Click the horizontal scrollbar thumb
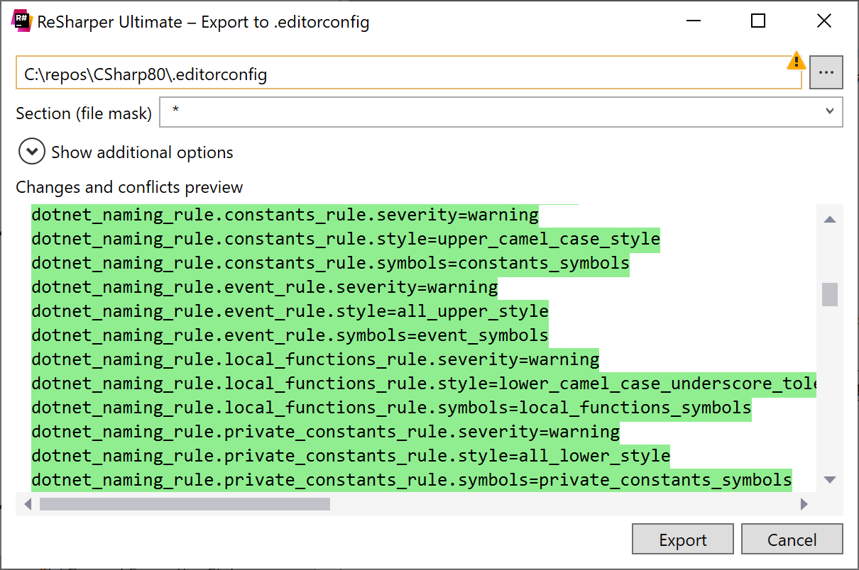Screen dimensions: 859x570 tap(185, 504)
